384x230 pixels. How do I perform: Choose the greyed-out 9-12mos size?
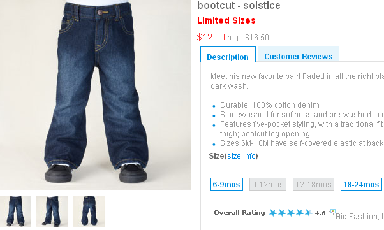(x=268, y=185)
